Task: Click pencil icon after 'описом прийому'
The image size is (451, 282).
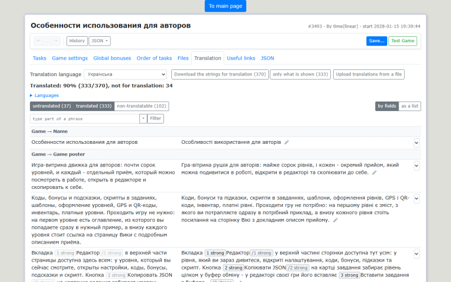Action: point(335,220)
